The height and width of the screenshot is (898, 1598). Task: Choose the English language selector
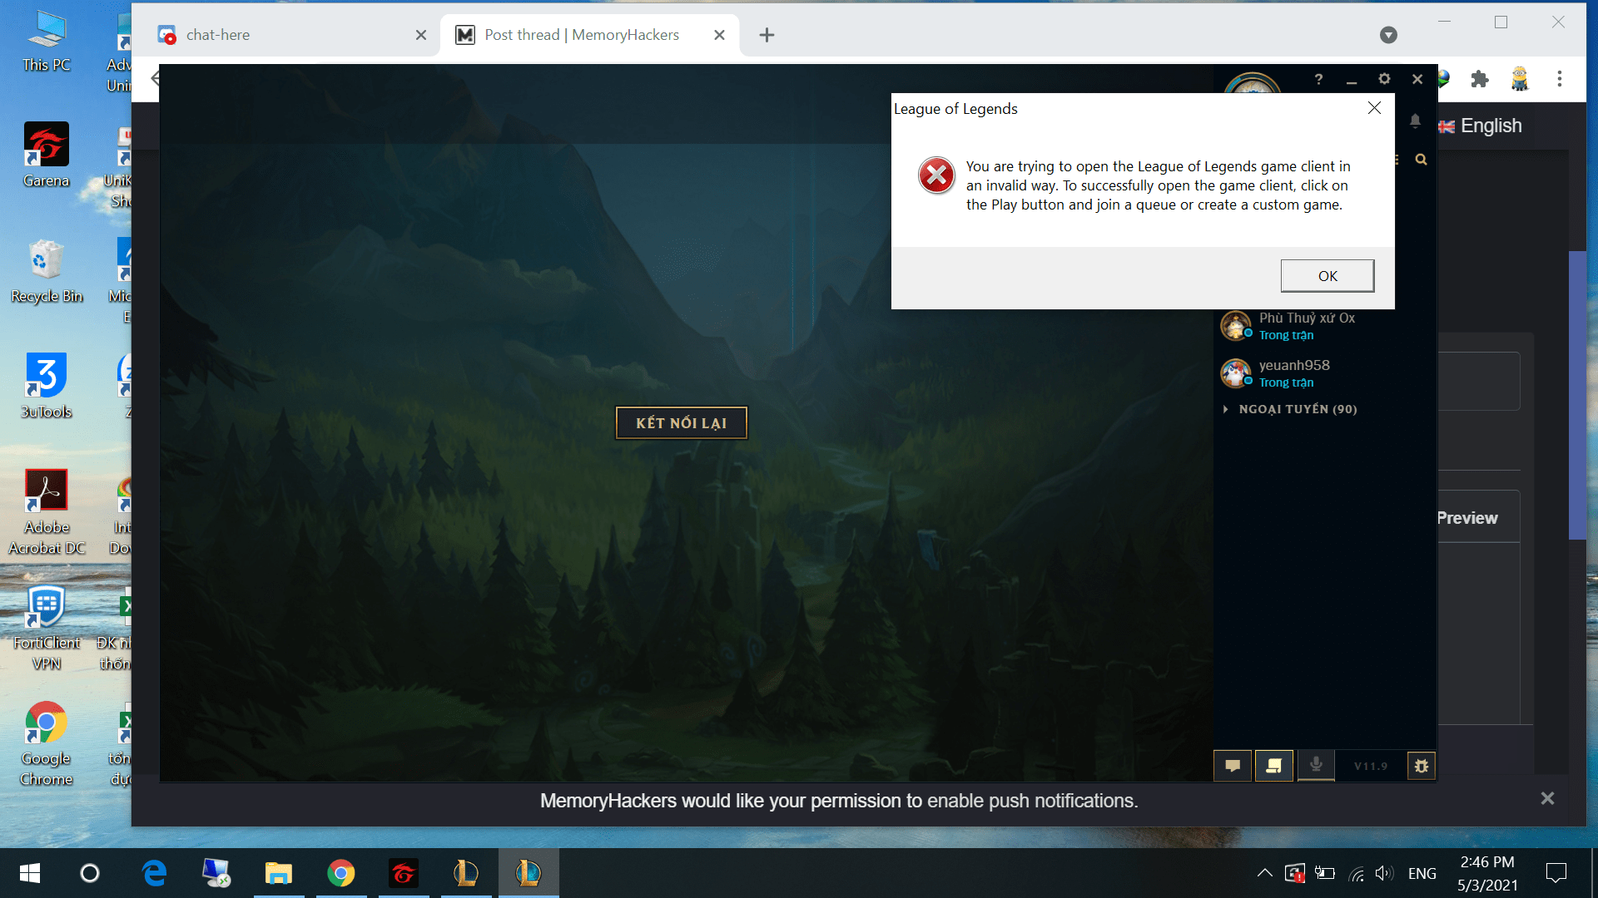click(x=1480, y=126)
